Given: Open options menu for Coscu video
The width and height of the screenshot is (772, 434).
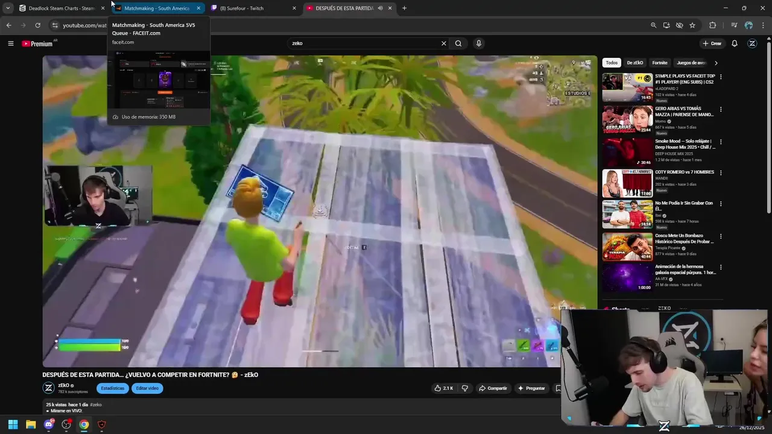Looking at the screenshot, I should [721, 236].
